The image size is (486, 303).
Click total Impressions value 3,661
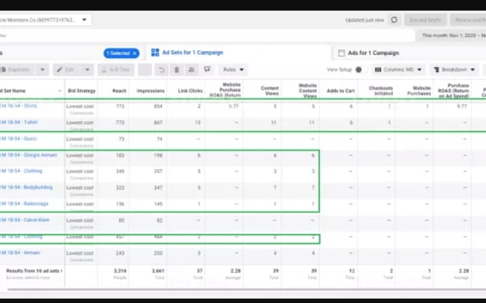pyautogui.click(x=158, y=271)
